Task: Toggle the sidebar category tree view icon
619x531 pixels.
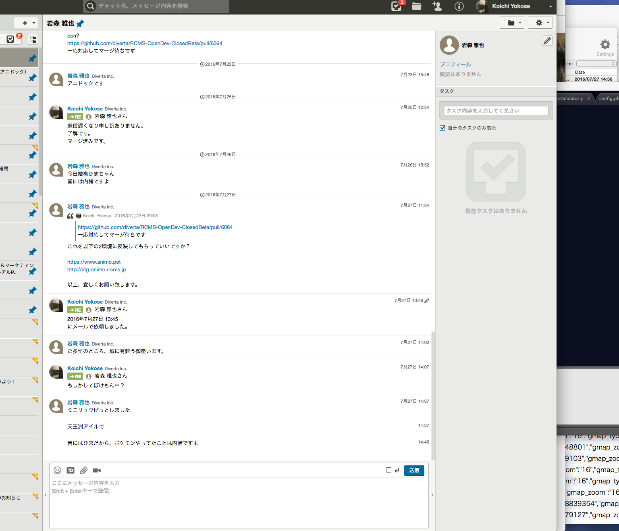Action: pyautogui.click(x=33, y=39)
